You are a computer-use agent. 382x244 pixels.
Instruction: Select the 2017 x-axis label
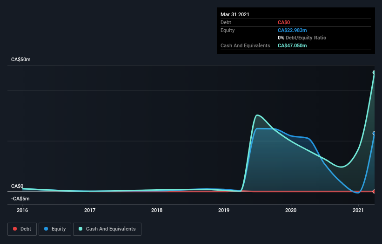[x=90, y=210]
